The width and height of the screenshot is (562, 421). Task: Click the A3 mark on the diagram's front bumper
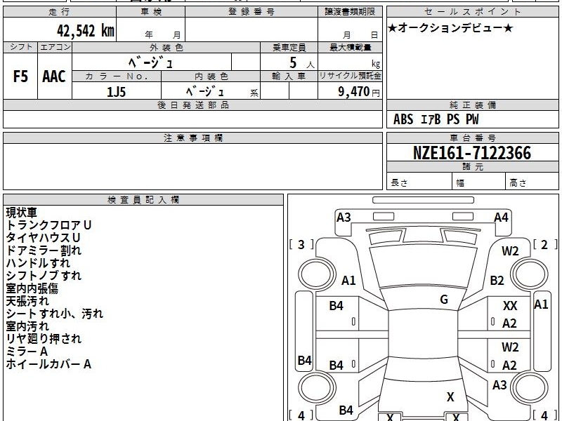pyautogui.click(x=344, y=218)
